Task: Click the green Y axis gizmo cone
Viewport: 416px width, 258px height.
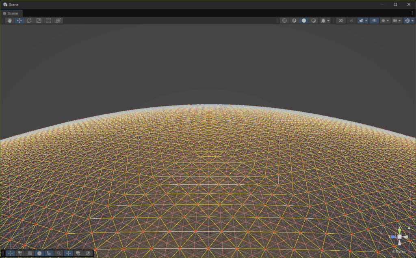Action: [399, 229]
